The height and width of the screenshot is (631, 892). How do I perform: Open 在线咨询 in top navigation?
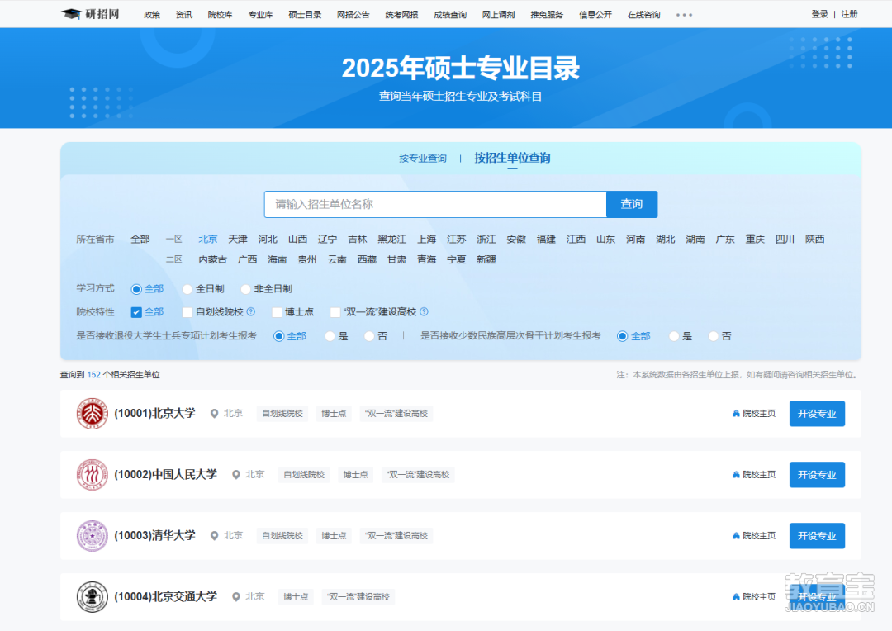click(644, 15)
